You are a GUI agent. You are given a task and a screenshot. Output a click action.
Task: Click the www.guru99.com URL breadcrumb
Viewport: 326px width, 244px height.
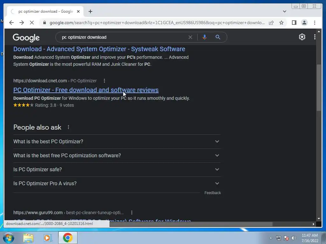coord(69,213)
